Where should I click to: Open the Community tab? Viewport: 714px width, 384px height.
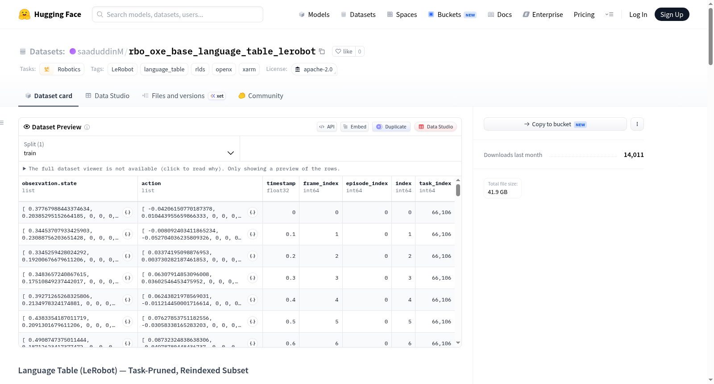[261, 96]
